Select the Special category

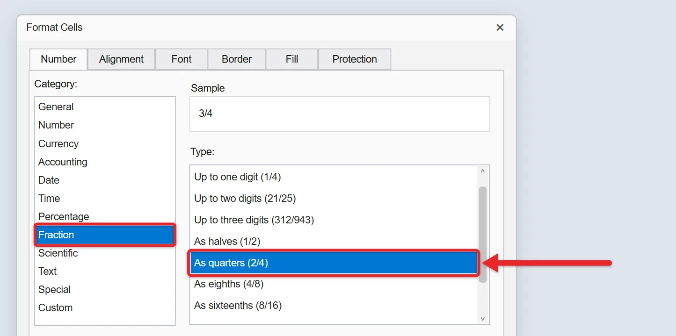tap(105, 290)
